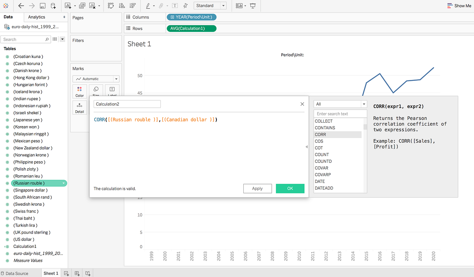
Task: Switch to the Analytics tab
Action: pos(38,17)
